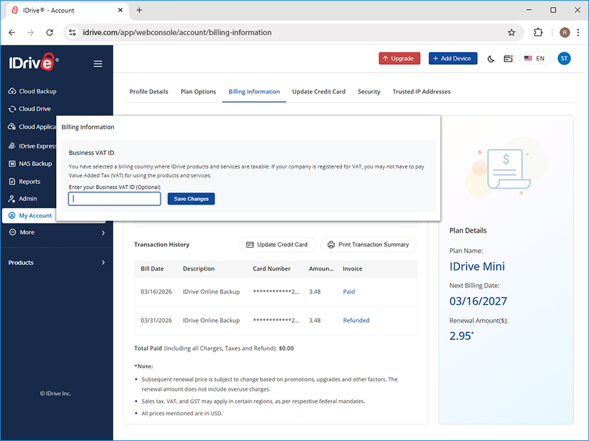Image resolution: width=589 pixels, height=441 pixels.
Task: Click the Invoice column header
Action: [352, 269]
